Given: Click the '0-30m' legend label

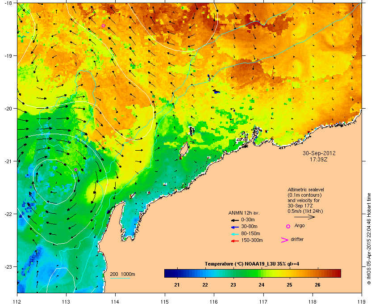Looking at the screenshot, I should [248, 220].
